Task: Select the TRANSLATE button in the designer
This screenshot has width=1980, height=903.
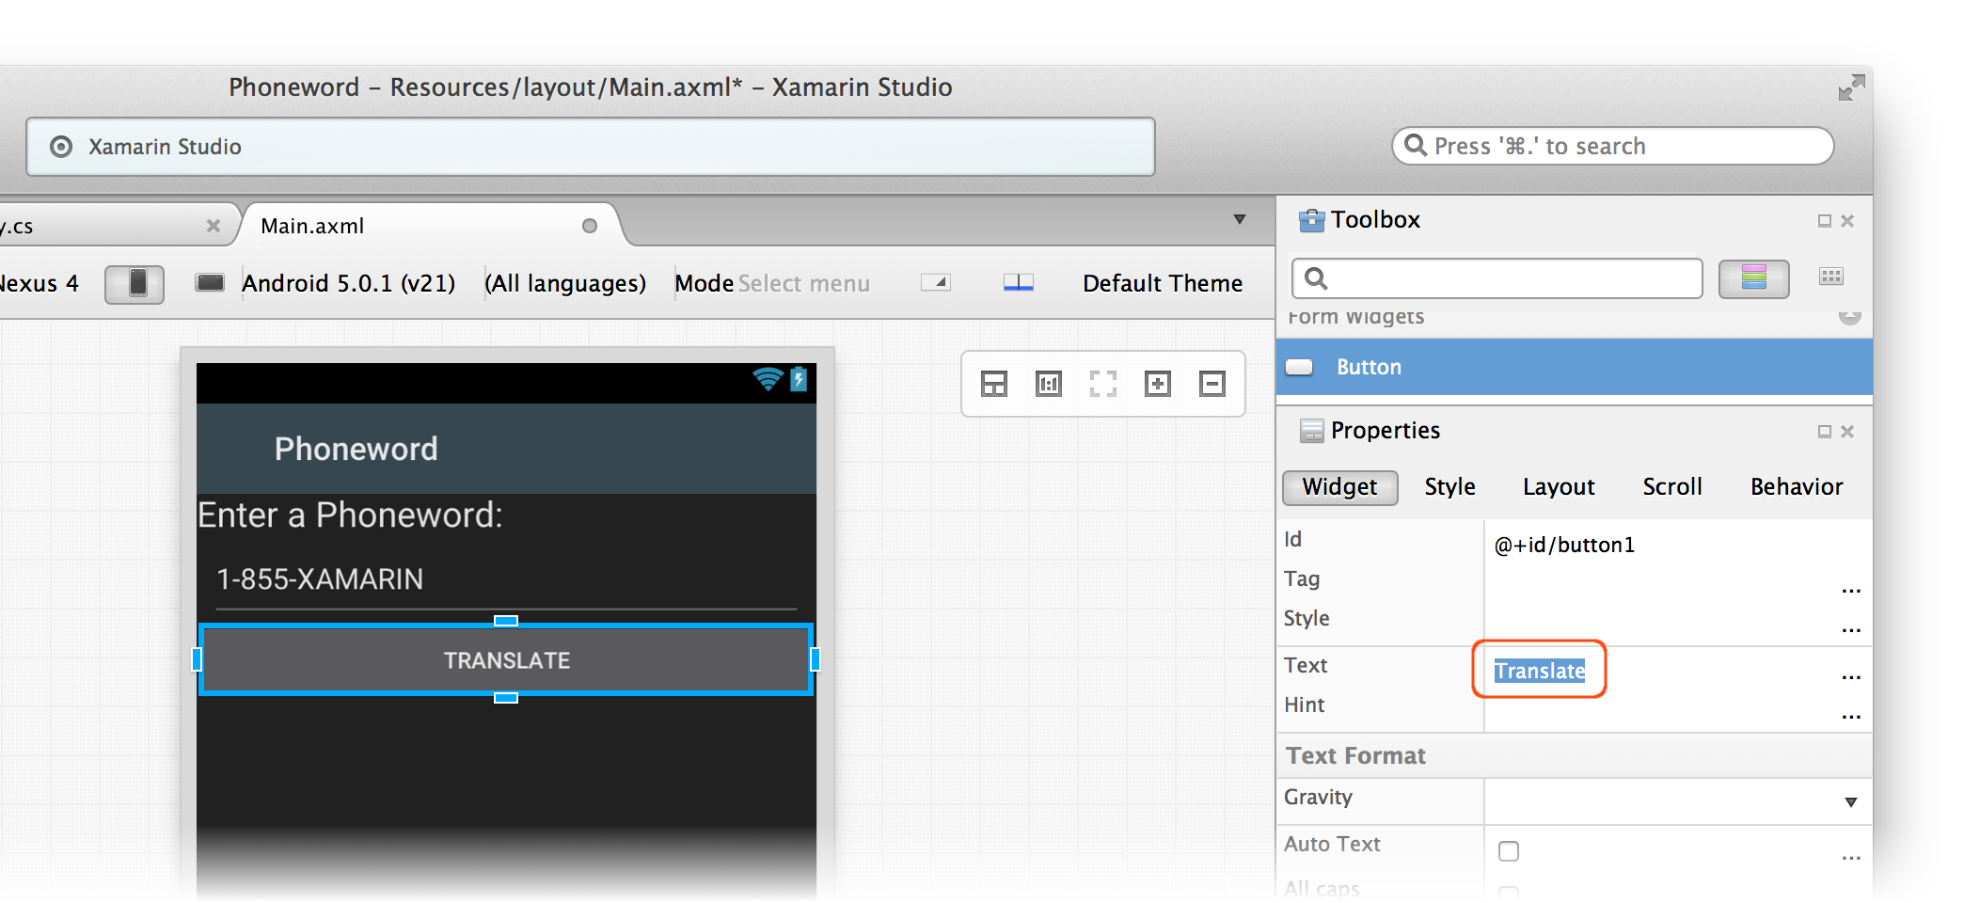Action: point(506,660)
